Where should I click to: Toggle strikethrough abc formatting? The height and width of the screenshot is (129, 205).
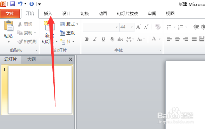tap(120, 39)
